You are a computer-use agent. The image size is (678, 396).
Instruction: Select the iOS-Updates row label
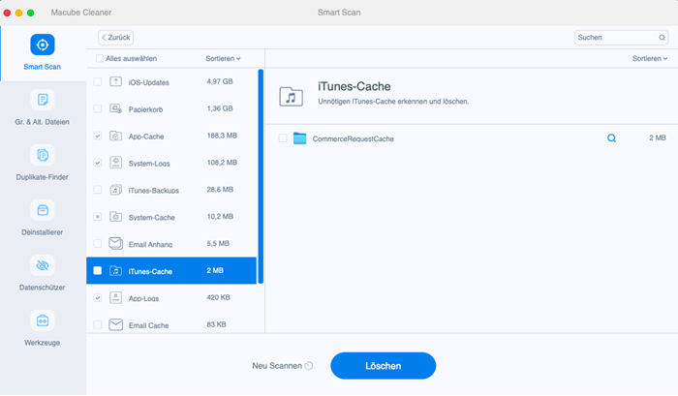click(149, 82)
